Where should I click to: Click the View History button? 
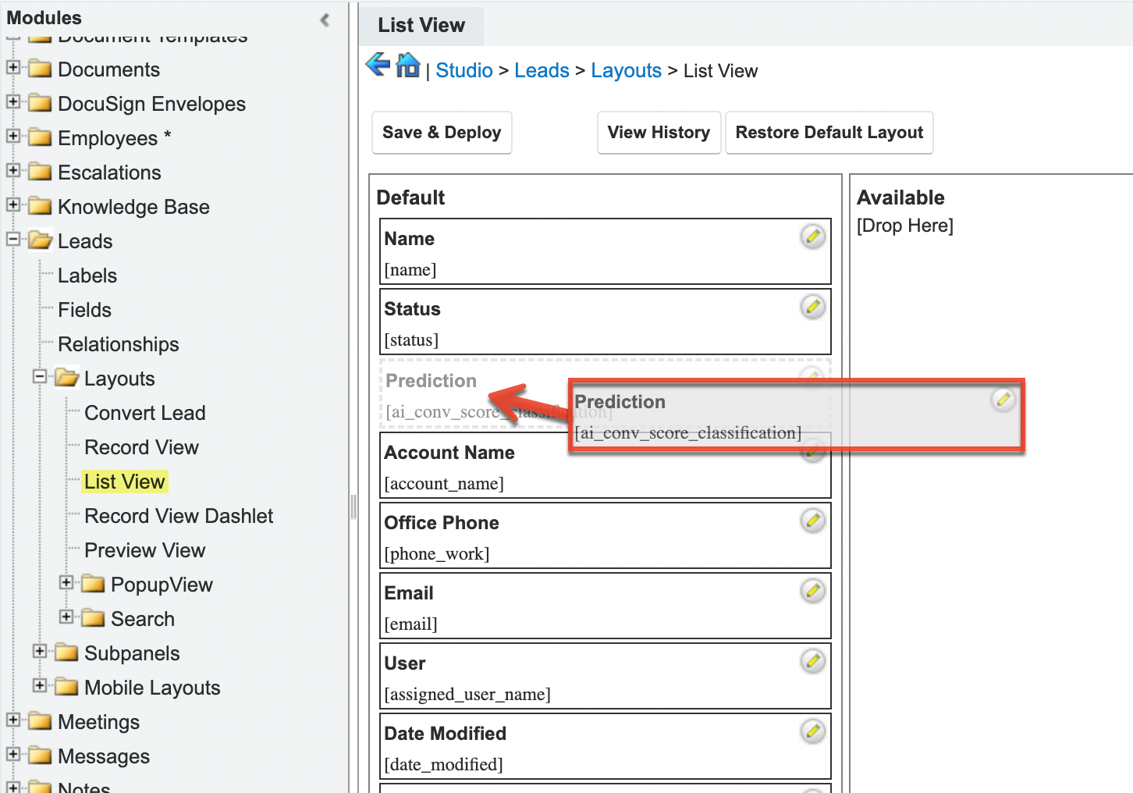[659, 133]
